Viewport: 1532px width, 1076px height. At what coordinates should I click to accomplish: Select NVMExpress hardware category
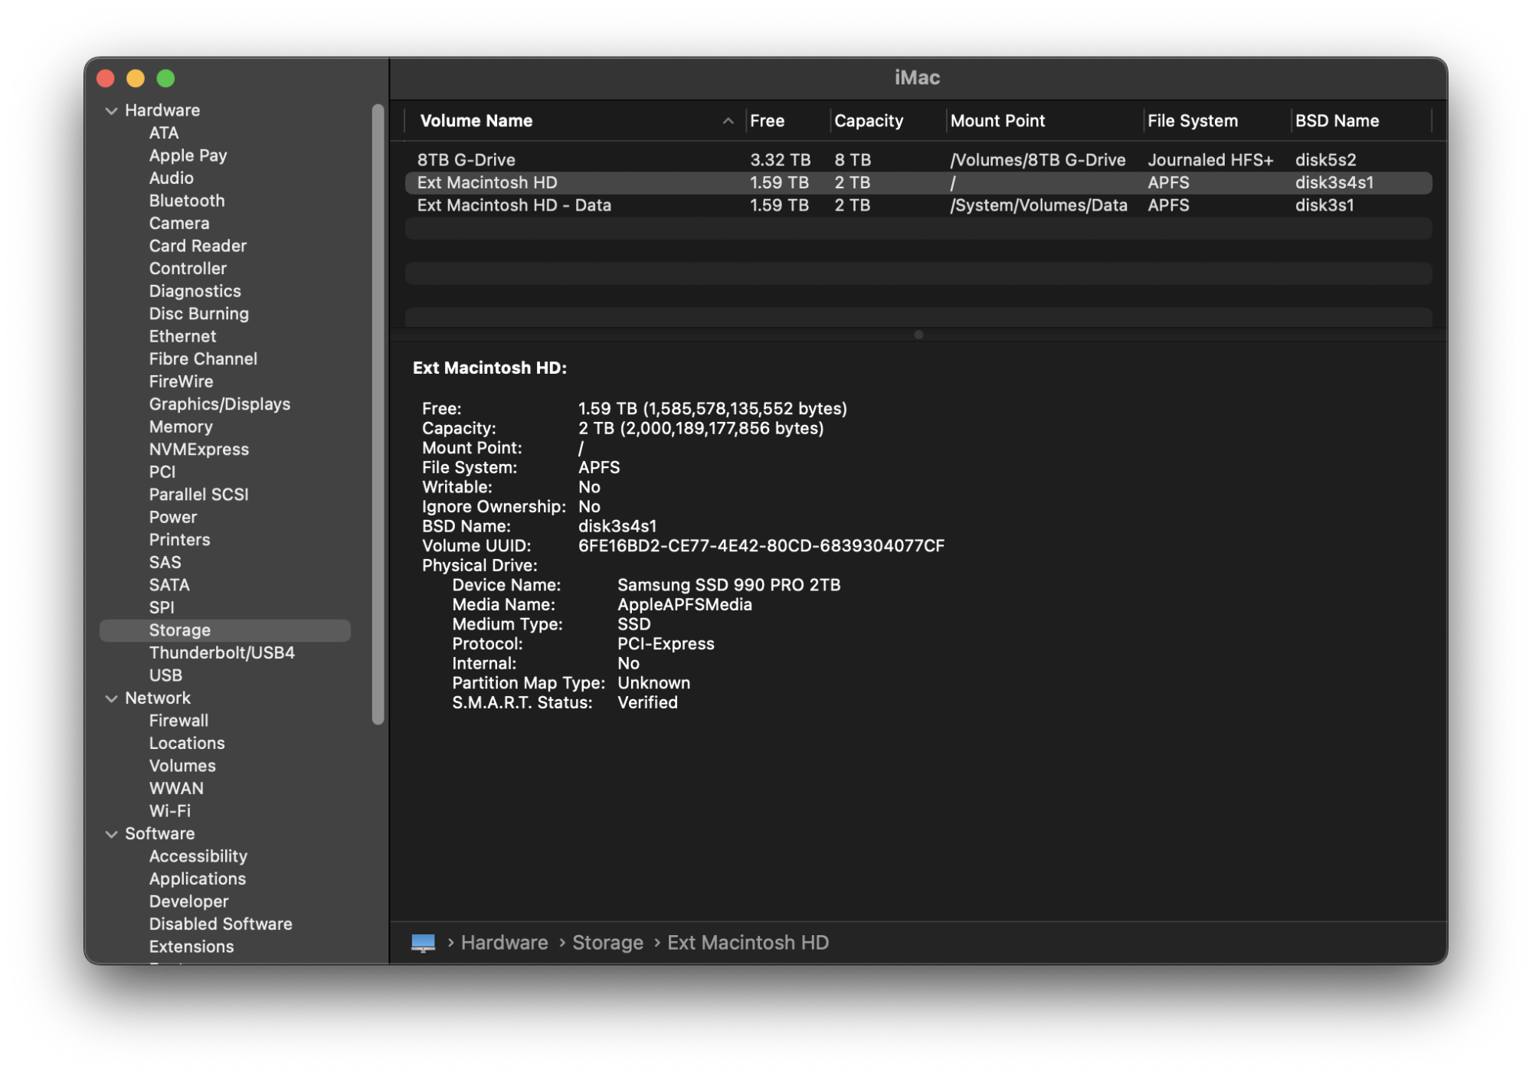(x=198, y=450)
